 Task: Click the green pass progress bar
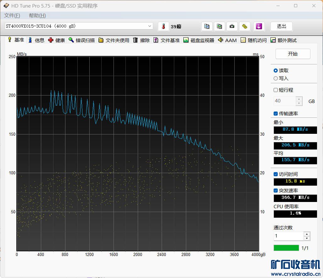pos(286,248)
